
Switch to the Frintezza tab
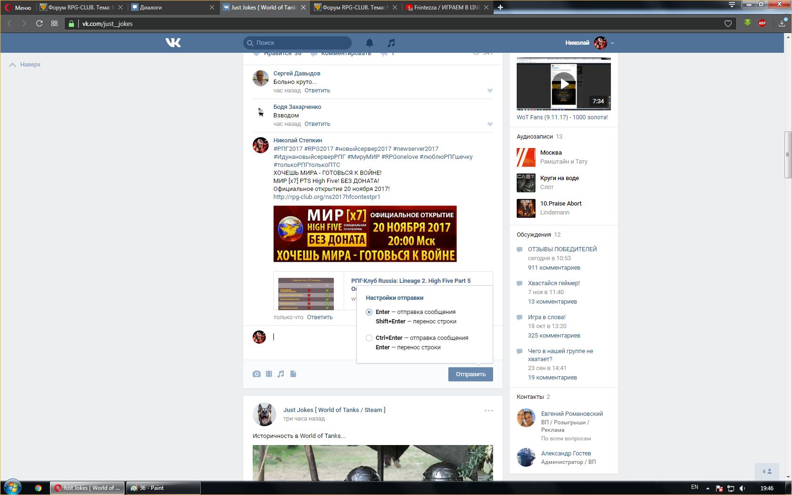pos(446,7)
